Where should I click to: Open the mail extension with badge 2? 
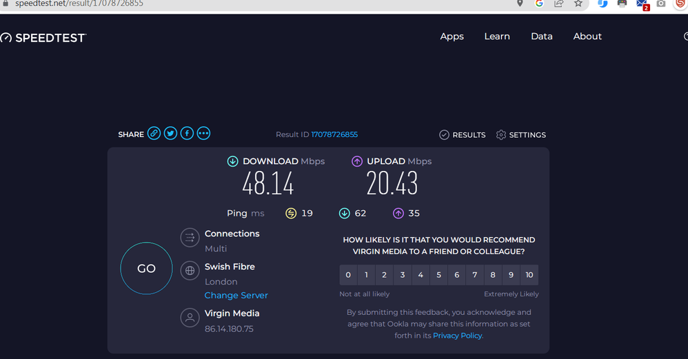pyautogui.click(x=643, y=4)
